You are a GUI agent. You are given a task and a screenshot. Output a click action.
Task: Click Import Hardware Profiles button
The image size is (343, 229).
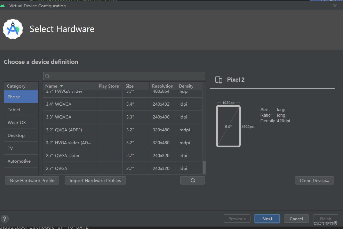click(95, 180)
